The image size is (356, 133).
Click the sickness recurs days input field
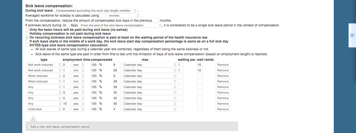66,25
